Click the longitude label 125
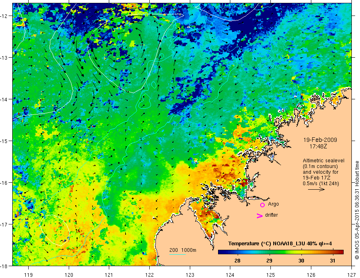The width and height of the screenshot is (360, 278). click(x=271, y=275)
